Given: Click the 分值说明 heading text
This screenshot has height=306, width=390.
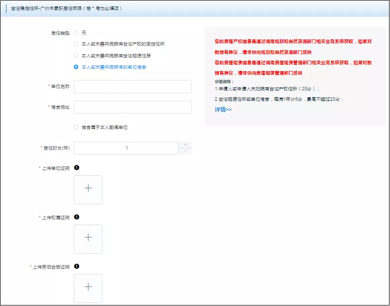Looking at the screenshot, I should coord(224,81).
